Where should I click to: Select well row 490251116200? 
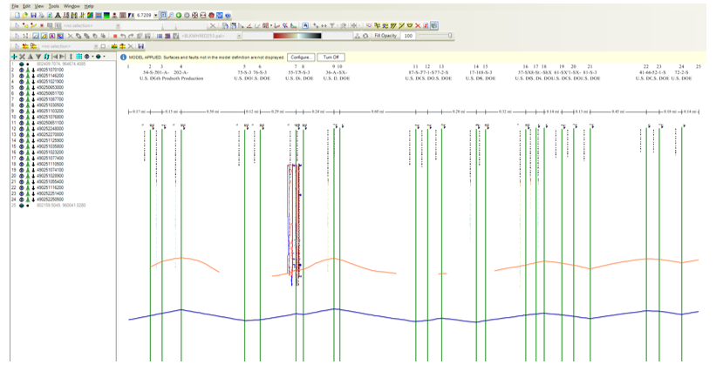point(51,187)
